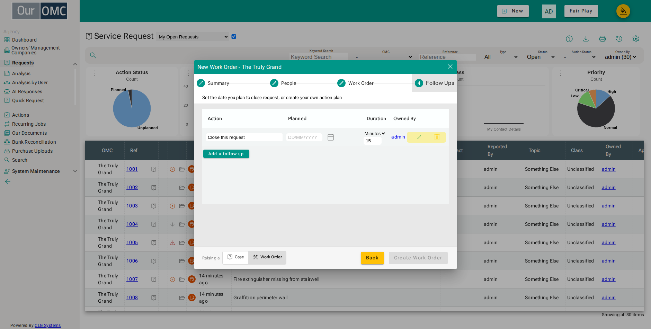Open Dashboard in sidebar

point(24,40)
